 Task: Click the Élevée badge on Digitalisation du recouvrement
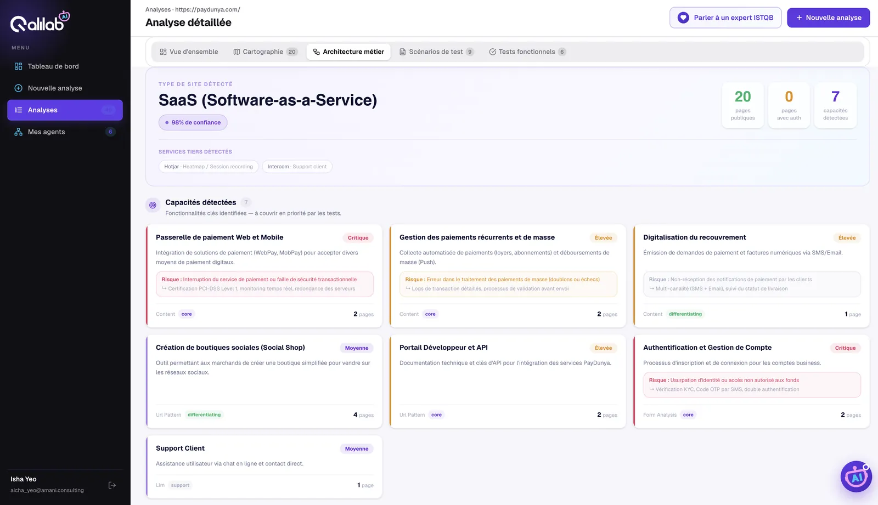coord(847,238)
